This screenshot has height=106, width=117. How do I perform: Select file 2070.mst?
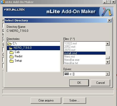70,50
